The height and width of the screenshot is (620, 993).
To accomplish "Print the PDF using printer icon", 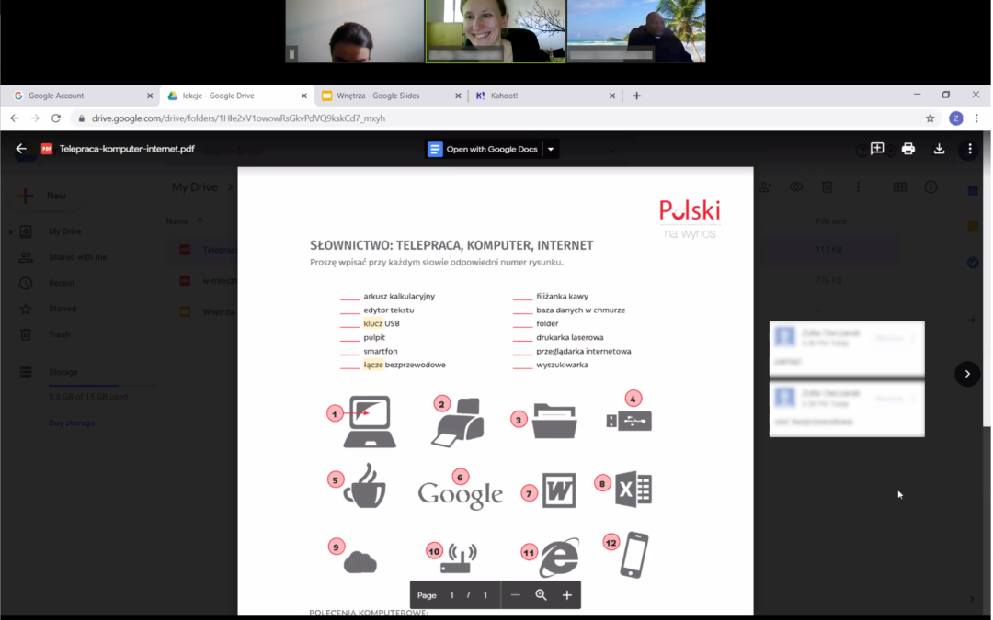I will tap(908, 149).
